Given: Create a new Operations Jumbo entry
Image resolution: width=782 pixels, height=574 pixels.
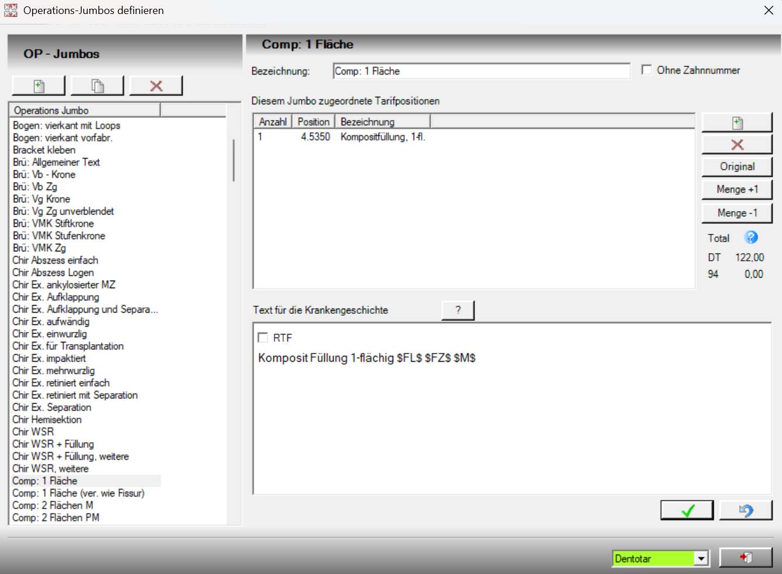Looking at the screenshot, I should click(x=39, y=86).
